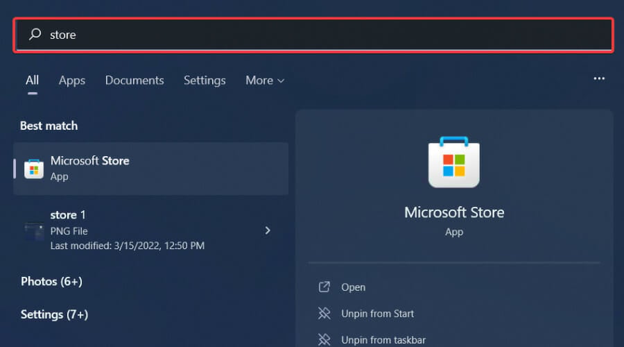Expand the store 1 result chevron arrow

(x=268, y=230)
